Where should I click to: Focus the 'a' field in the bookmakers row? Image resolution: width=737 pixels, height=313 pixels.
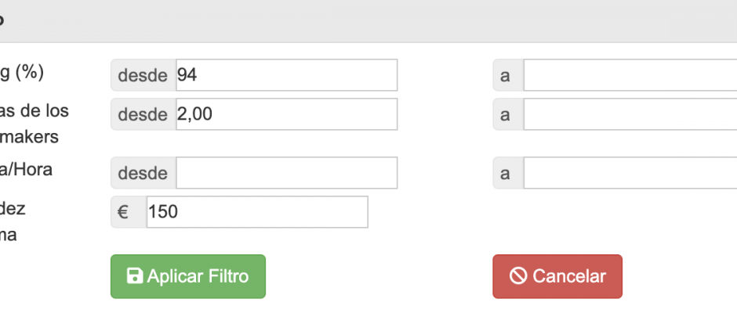point(630,114)
